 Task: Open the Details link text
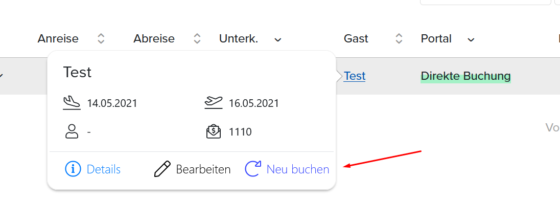(x=104, y=169)
